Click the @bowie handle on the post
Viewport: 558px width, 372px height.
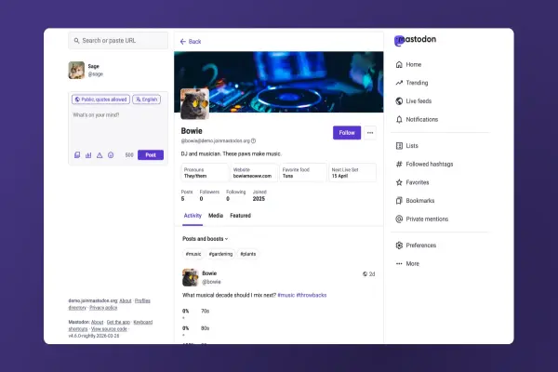[x=211, y=282]
